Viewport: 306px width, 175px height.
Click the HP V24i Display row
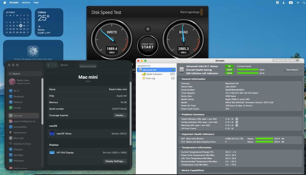[88, 153]
